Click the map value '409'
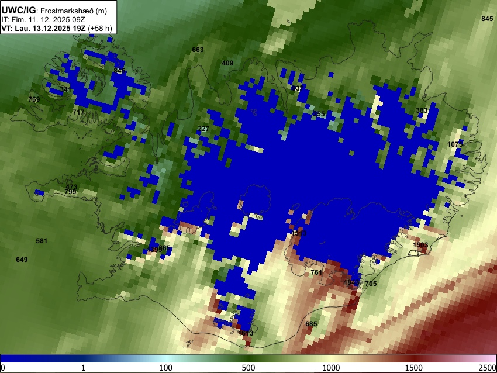Viewport: 497px width, 373px height. (227, 63)
